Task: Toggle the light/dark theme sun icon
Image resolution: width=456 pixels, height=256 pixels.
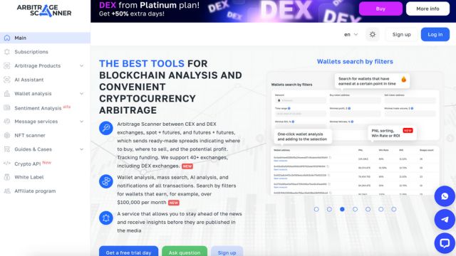Action: [373, 35]
